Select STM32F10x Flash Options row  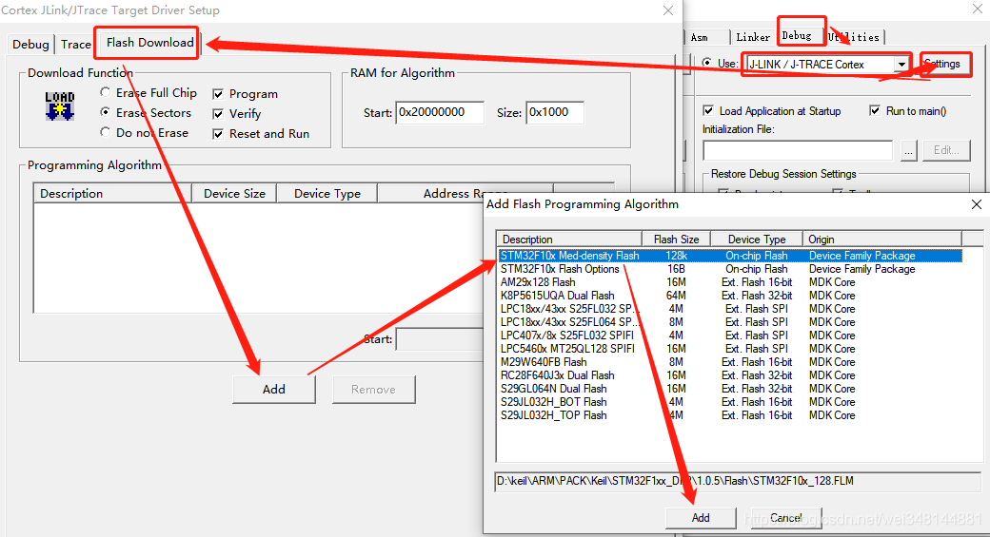point(730,269)
